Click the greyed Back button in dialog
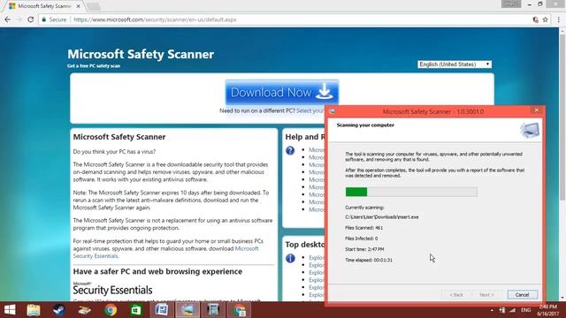The image size is (566, 318). point(456,294)
